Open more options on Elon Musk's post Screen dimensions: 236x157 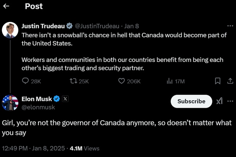230,101
